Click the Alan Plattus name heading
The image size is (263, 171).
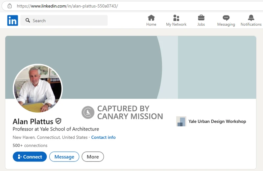coord(33,122)
